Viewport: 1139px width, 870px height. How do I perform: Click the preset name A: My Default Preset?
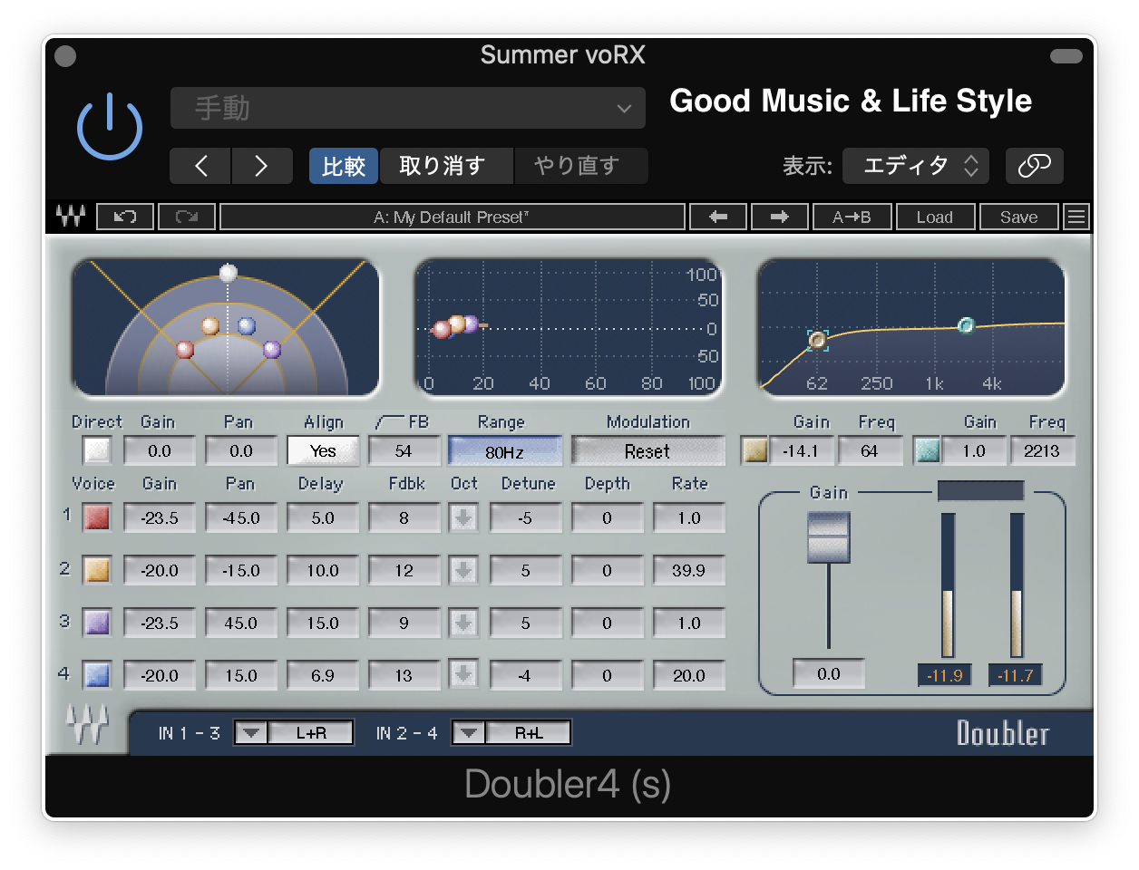pyautogui.click(x=451, y=216)
